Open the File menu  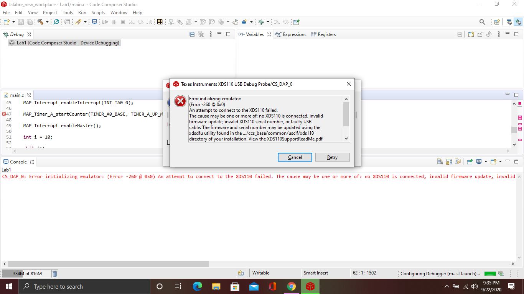[6, 13]
